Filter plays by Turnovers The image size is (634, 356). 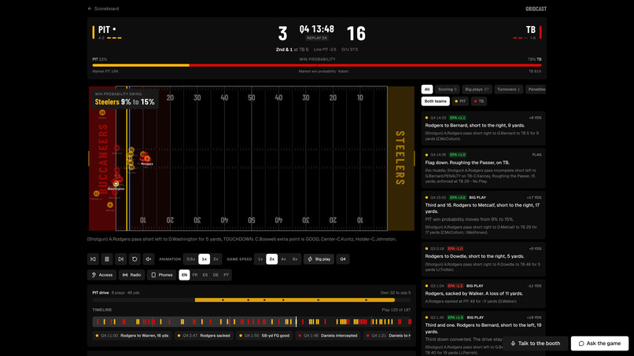click(508, 90)
